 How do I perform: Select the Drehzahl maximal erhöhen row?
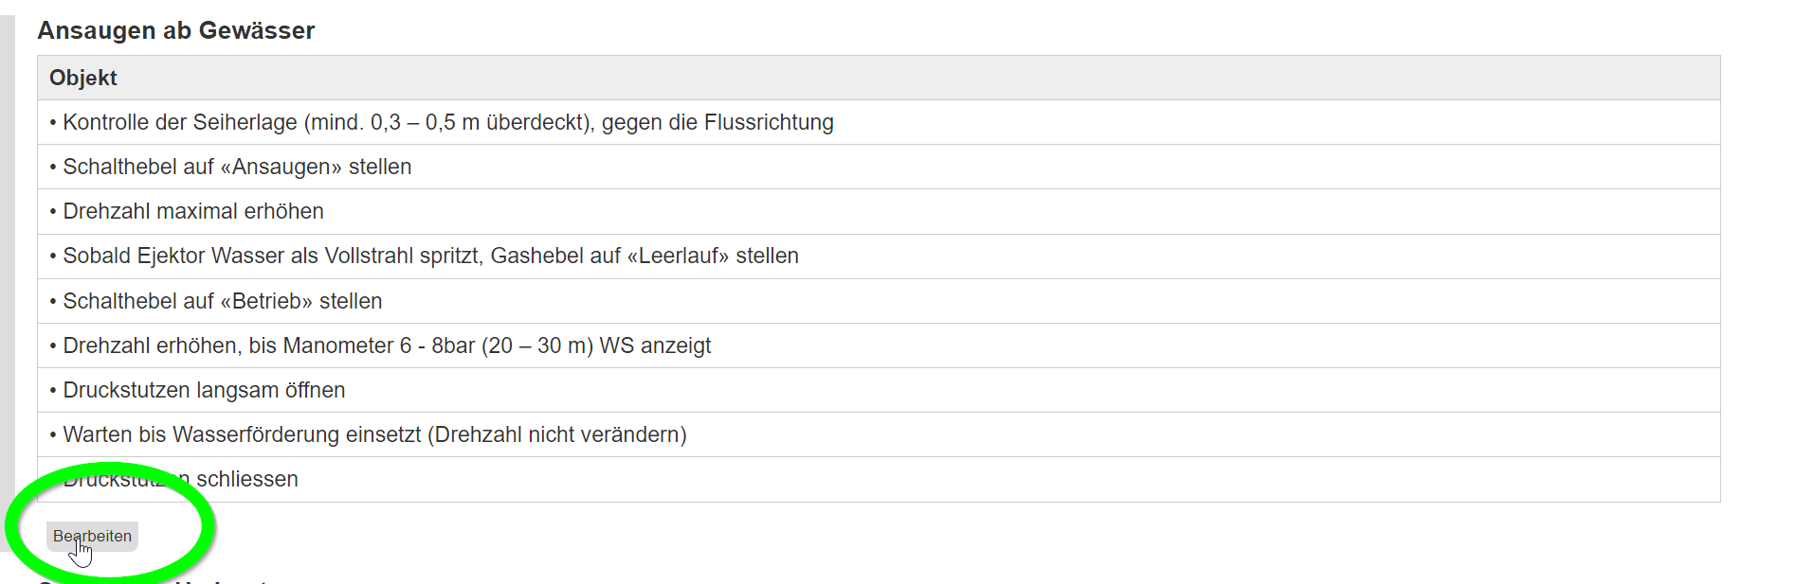click(x=193, y=211)
